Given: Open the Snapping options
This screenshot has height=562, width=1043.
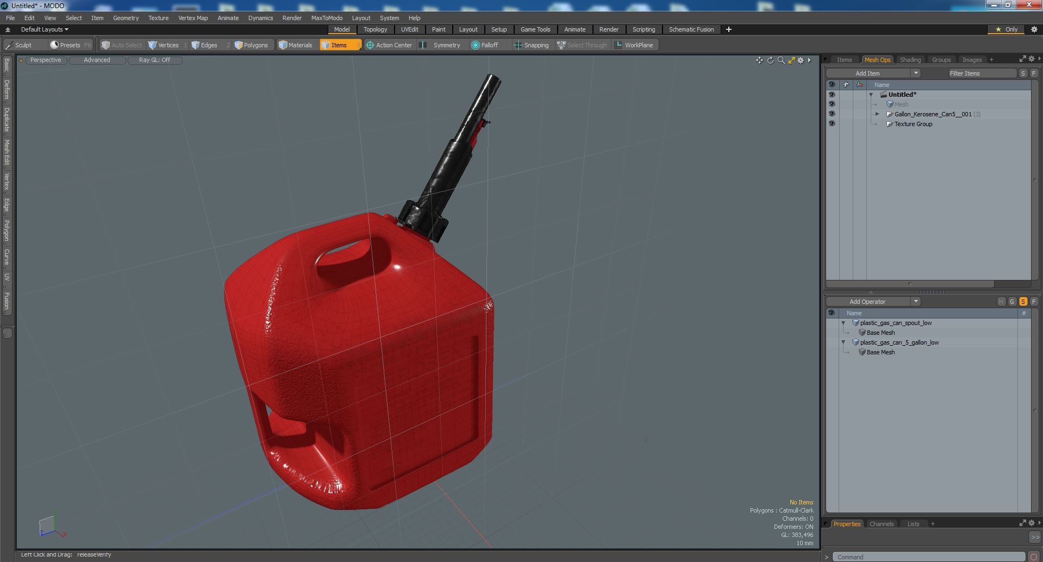Looking at the screenshot, I should pyautogui.click(x=532, y=45).
